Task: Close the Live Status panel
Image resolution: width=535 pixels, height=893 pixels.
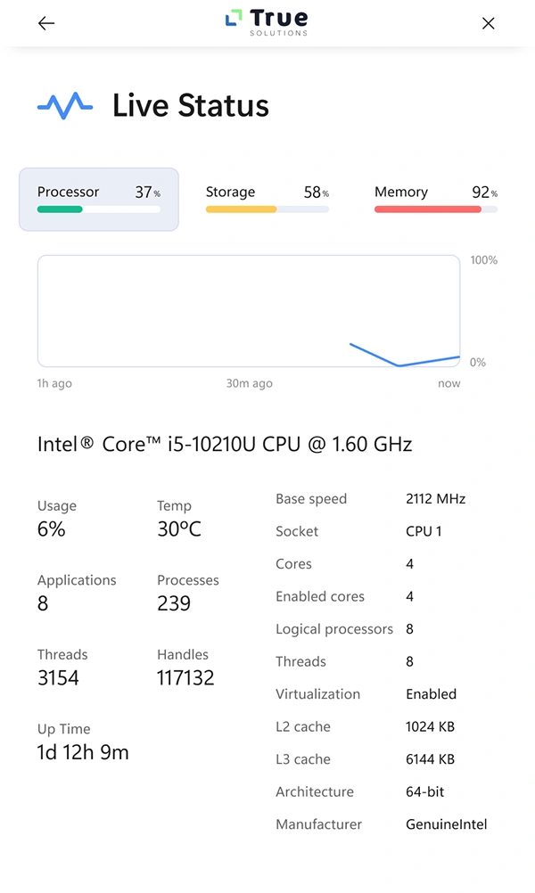Action: (488, 24)
